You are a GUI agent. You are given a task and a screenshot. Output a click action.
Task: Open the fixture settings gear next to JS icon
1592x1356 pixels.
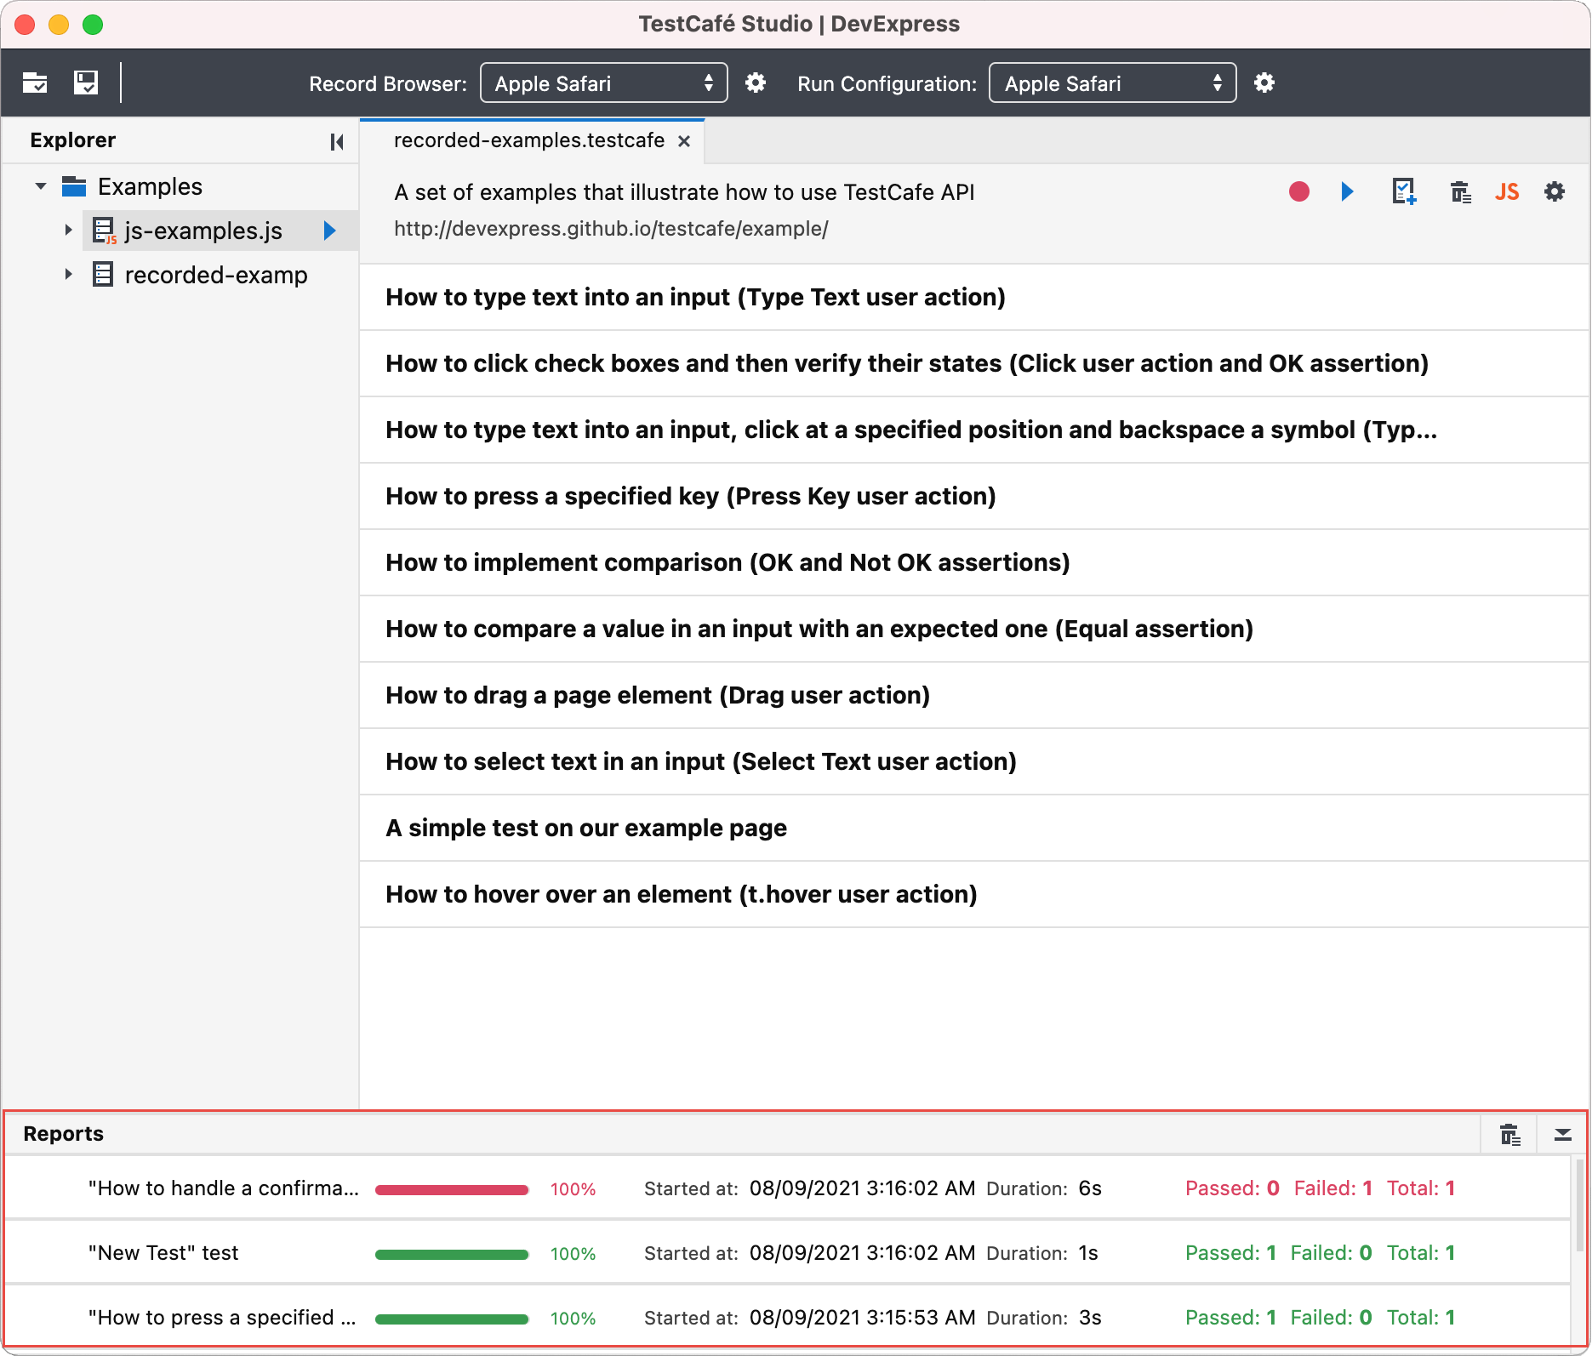point(1555,192)
